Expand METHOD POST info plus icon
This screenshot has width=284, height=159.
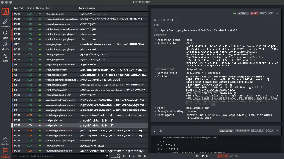pyautogui.click(x=176, y=20)
